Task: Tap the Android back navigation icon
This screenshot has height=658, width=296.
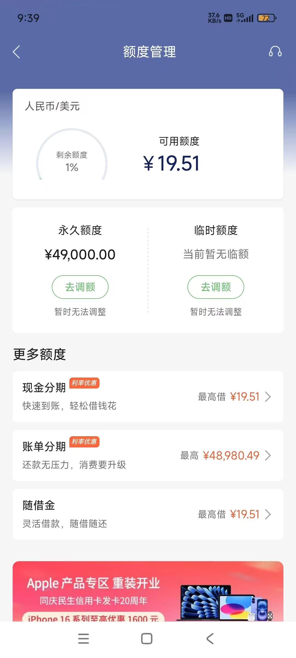Action: (210, 639)
